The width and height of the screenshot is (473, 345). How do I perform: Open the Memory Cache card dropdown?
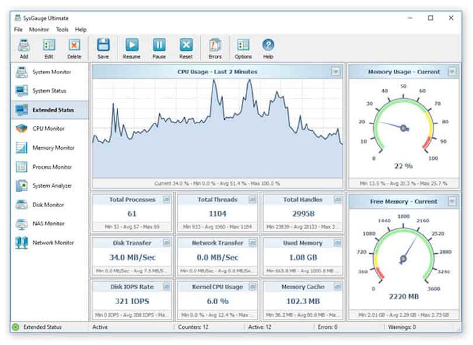coord(338,286)
